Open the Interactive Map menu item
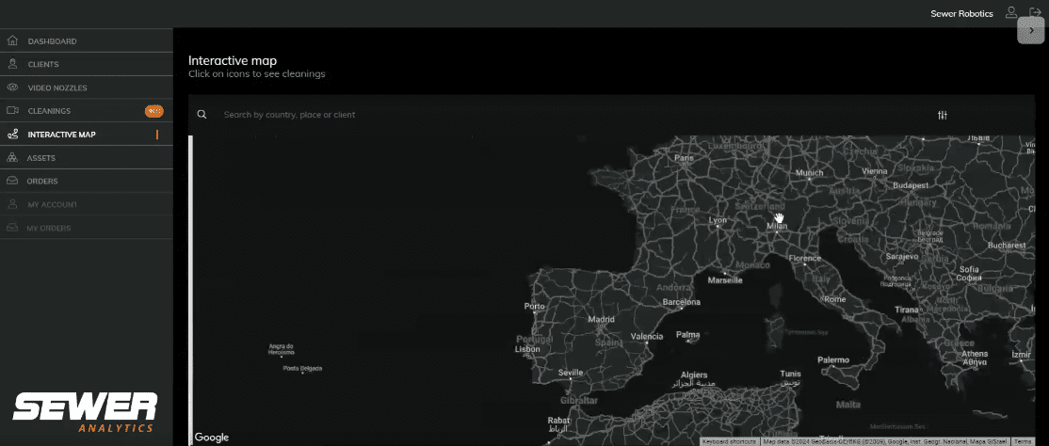The image size is (1049, 446). (61, 135)
